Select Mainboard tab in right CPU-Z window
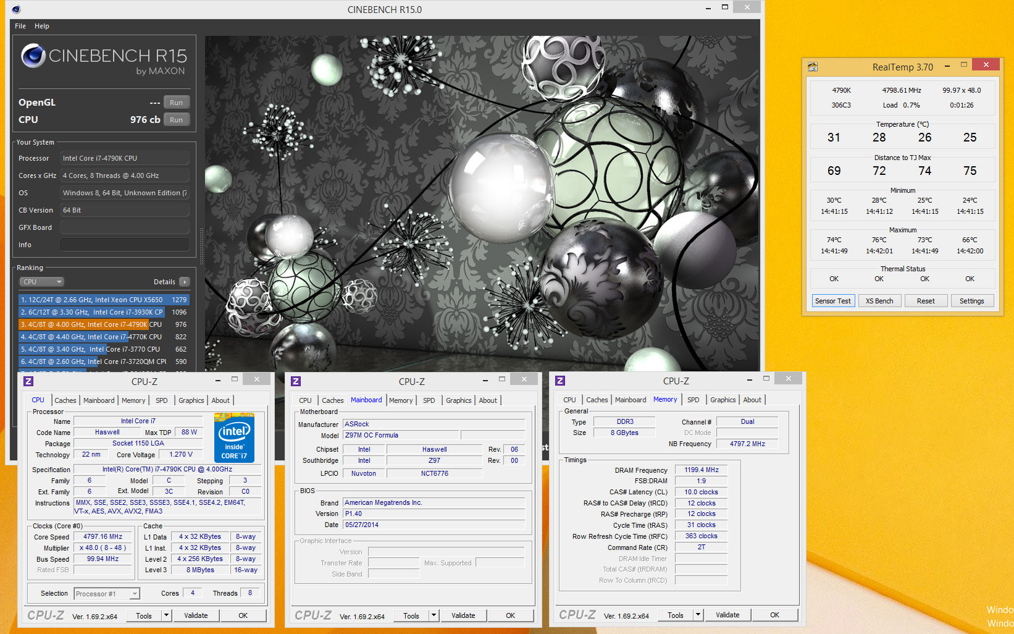Image resolution: width=1014 pixels, height=634 pixels. 631,400
